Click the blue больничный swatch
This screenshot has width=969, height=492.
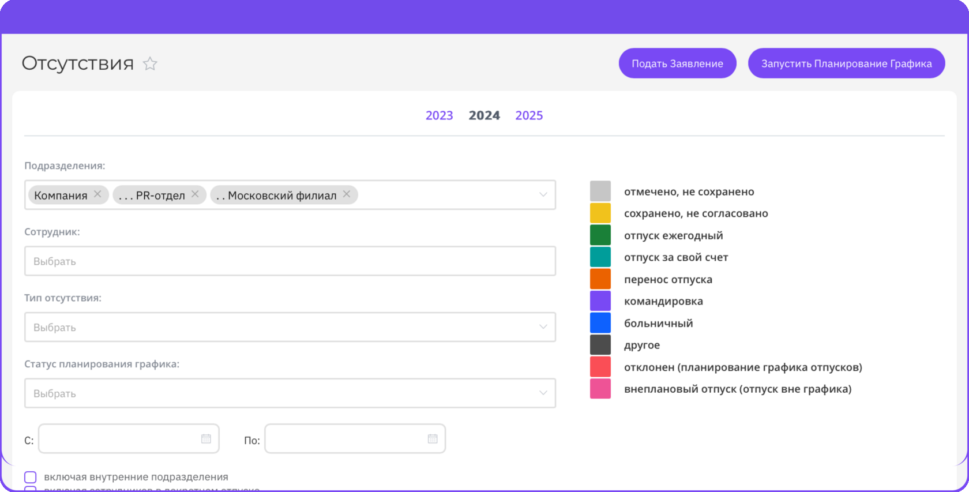click(x=600, y=322)
